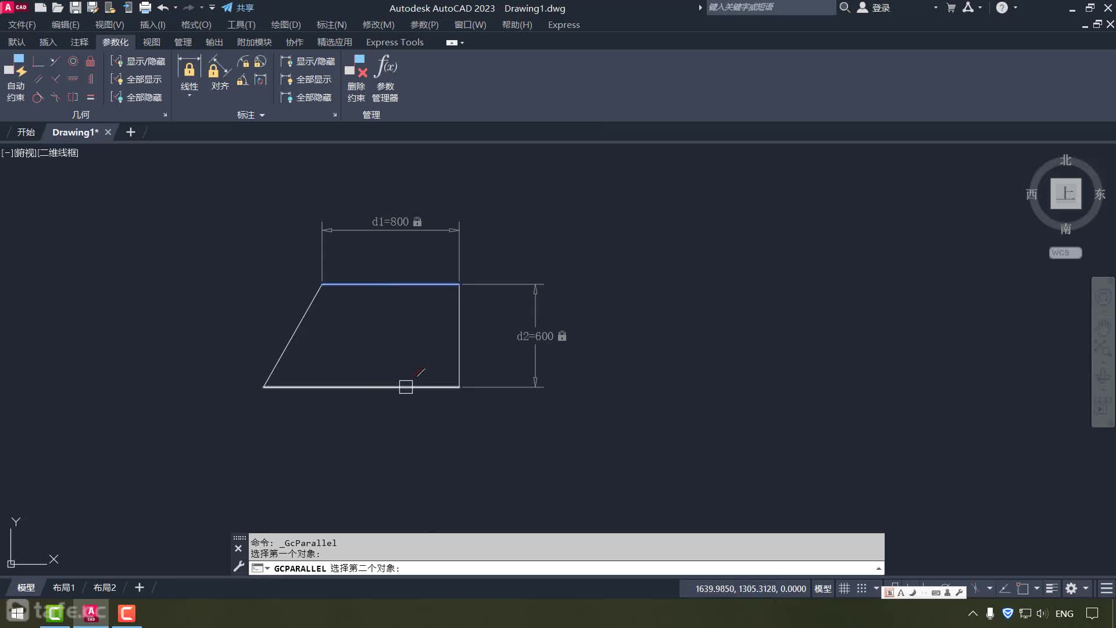Toggle 模型 model space button in status bar

822,588
